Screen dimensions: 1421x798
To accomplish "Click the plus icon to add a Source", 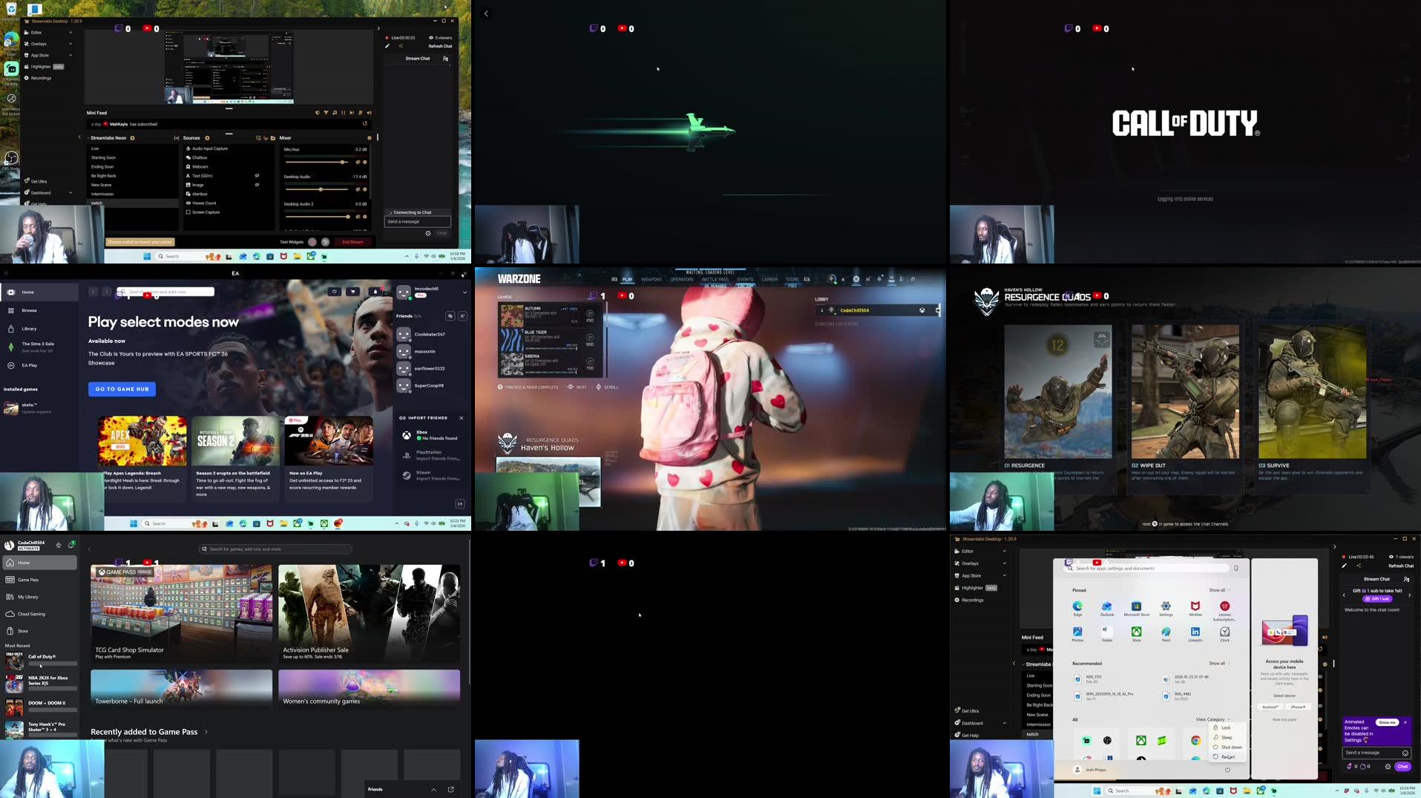I will [207, 138].
